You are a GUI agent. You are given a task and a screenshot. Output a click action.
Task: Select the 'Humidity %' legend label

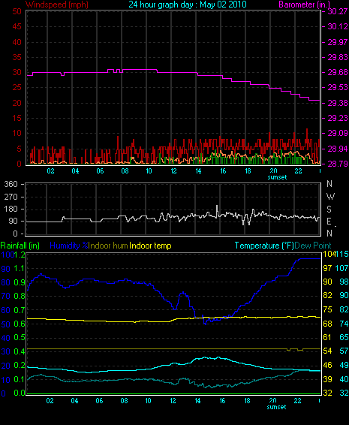click(x=69, y=246)
